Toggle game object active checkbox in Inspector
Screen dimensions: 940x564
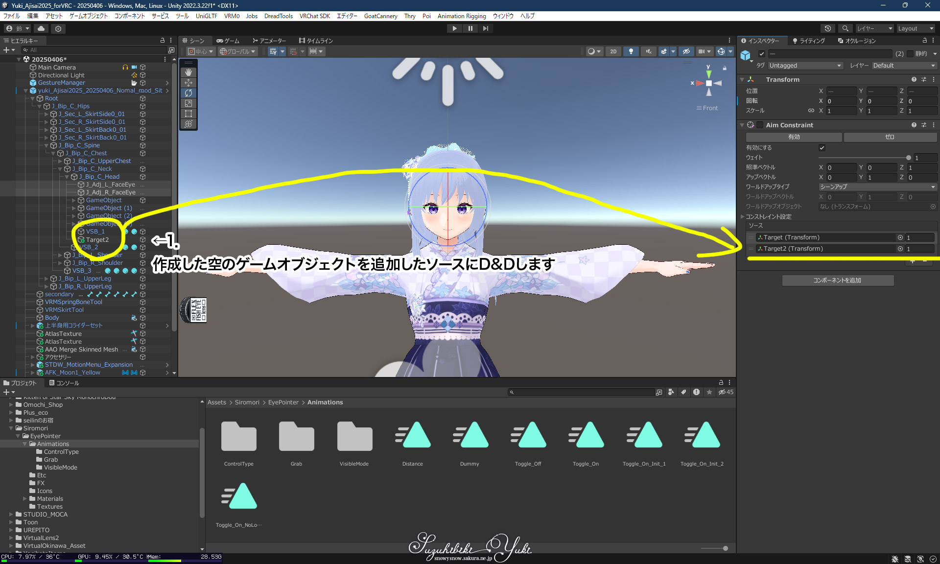(x=762, y=54)
